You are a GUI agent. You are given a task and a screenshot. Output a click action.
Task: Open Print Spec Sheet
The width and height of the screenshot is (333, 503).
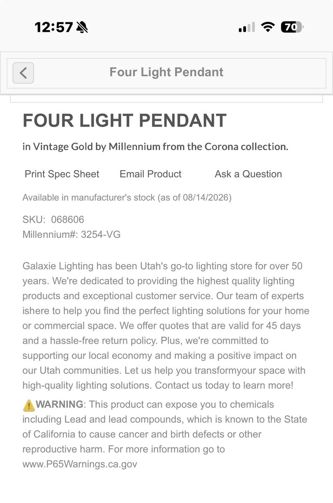(62, 174)
